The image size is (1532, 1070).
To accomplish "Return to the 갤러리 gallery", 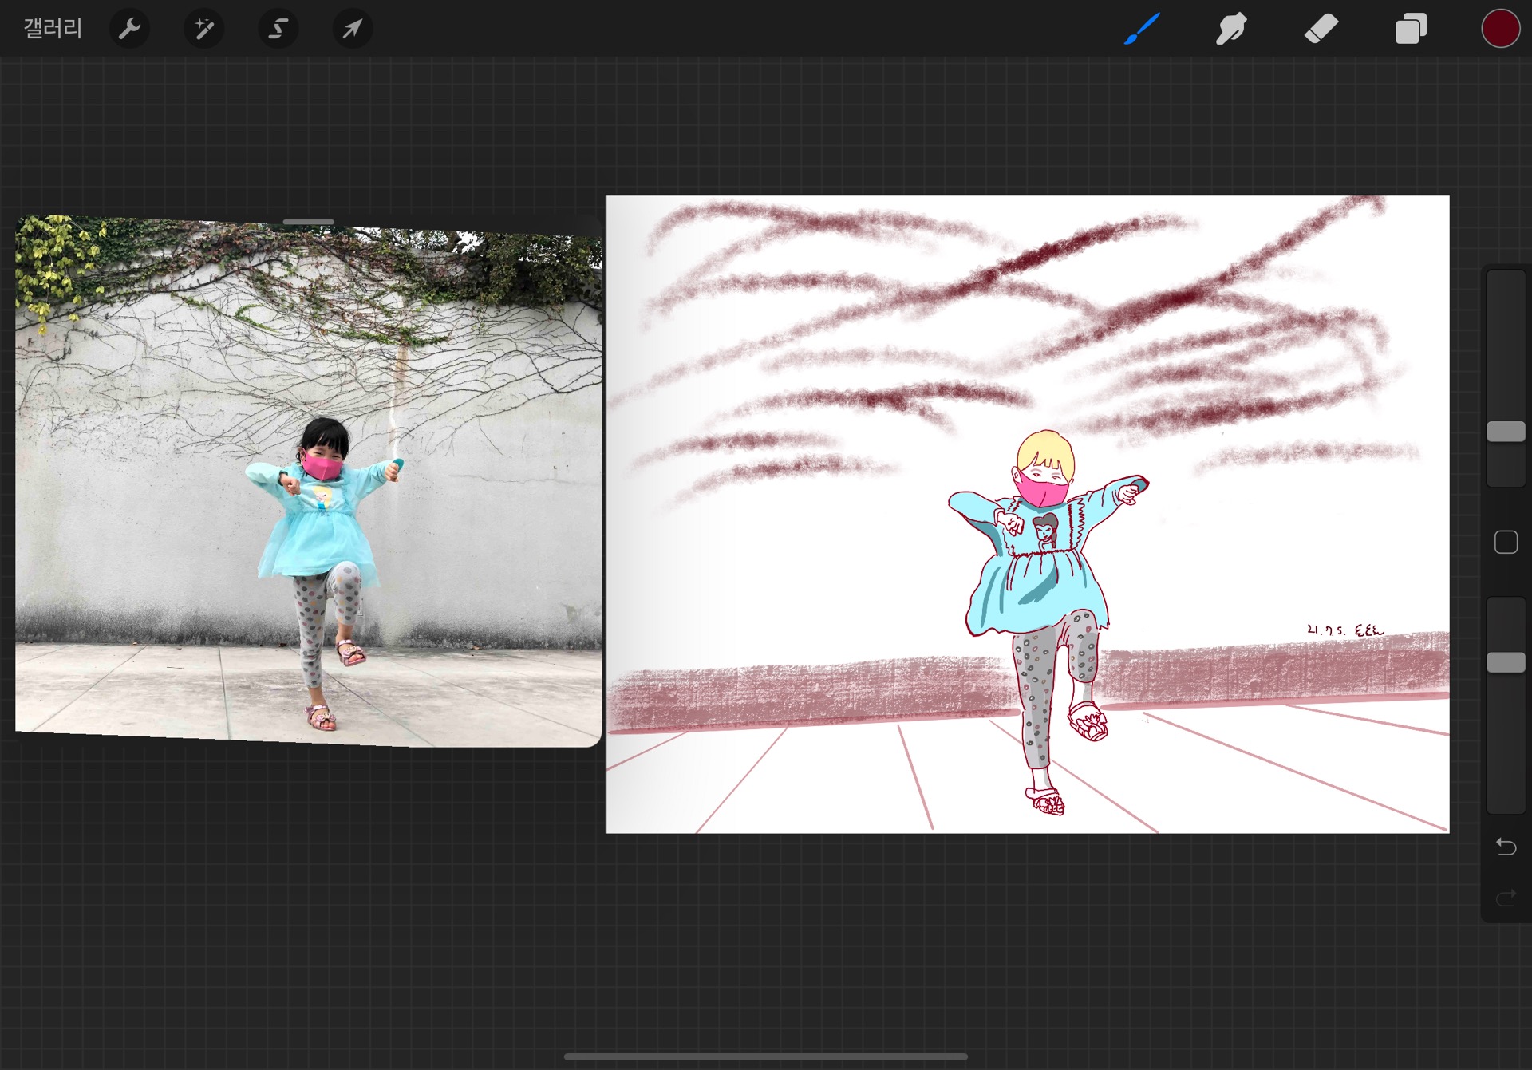I will (53, 29).
